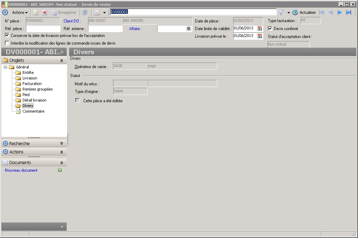This screenshot has height=238, width=358.
Task: Open the bottom sidebar dropdown arrow
Action: (62, 227)
